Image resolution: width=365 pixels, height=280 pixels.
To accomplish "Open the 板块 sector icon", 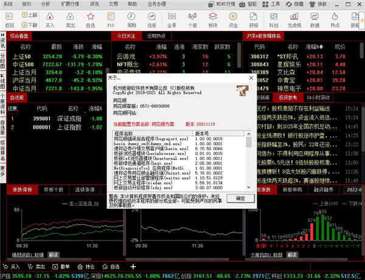I will [213, 16].
